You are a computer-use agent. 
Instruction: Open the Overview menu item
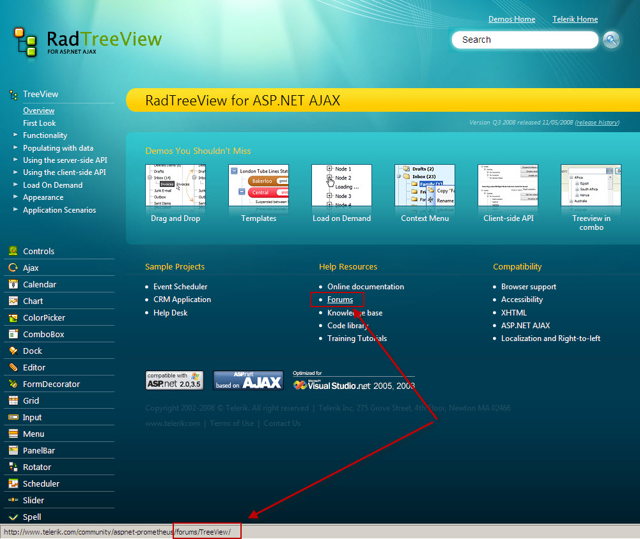point(39,110)
